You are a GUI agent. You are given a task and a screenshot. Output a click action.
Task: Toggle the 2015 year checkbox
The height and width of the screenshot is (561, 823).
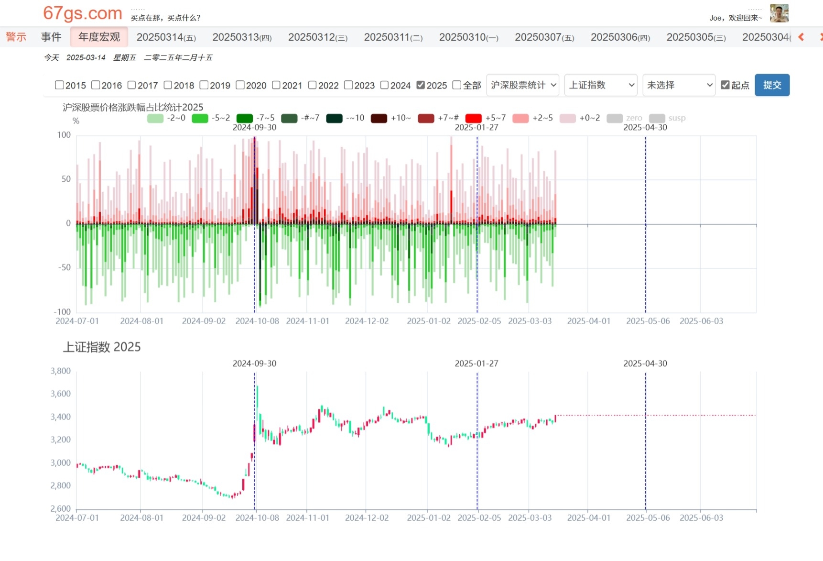(x=59, y=85)
